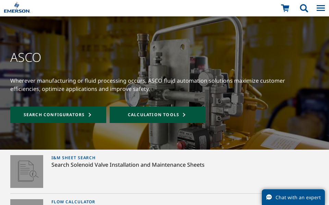Click the chevron arrow beside Calculation Tools
Viewport: 329px width, 205px height.
pos(184,115)
